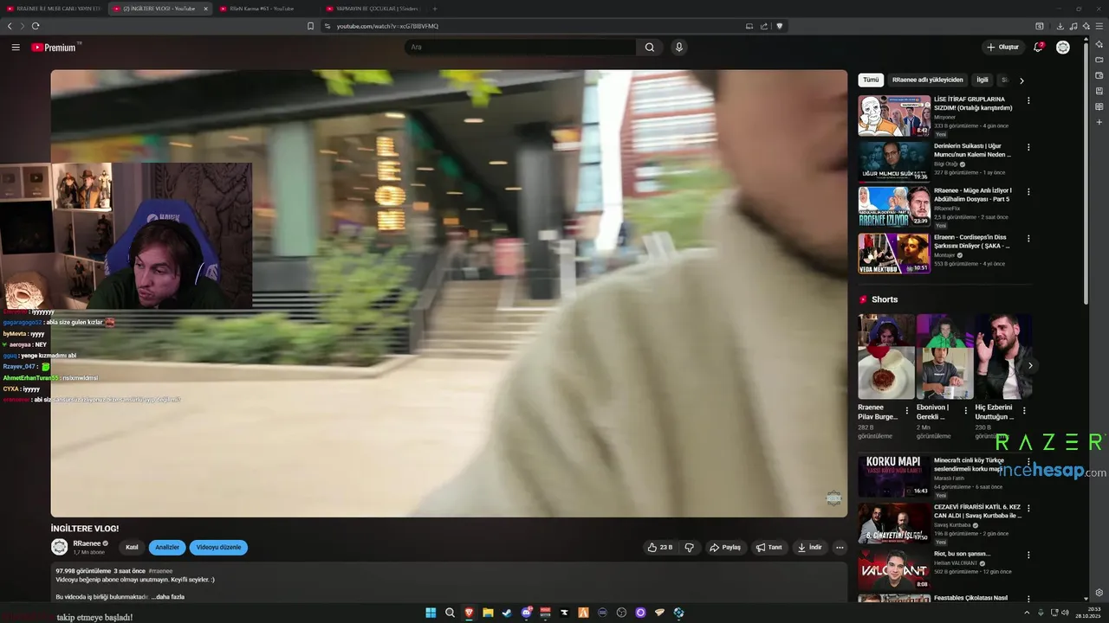Select the Tümü filter chip
This screenshot has width=1109, height=623.
pos(871,80)
